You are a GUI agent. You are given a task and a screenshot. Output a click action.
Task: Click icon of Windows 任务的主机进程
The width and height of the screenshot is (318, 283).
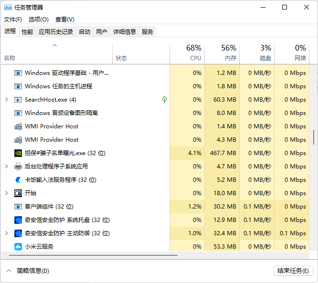[18, 86]
